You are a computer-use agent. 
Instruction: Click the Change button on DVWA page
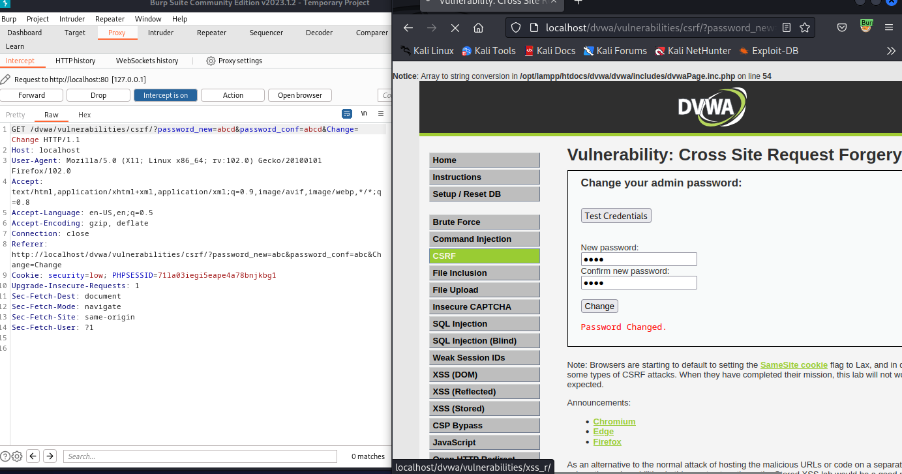[x=599, y=306]
